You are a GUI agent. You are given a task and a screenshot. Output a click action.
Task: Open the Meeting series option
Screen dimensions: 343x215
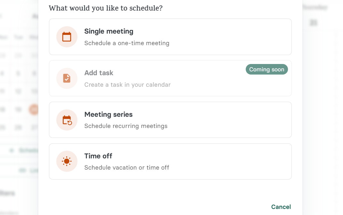[170, 120]
